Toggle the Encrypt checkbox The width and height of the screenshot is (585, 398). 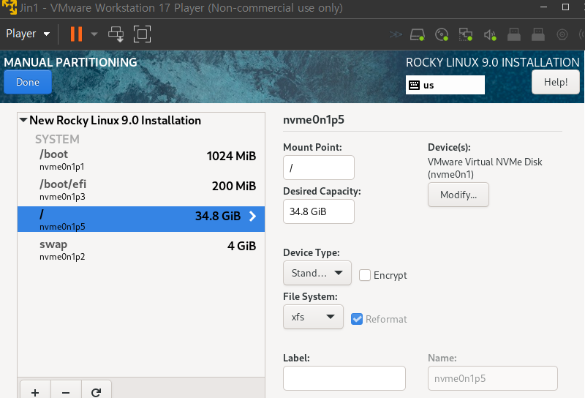pos(364,275)
